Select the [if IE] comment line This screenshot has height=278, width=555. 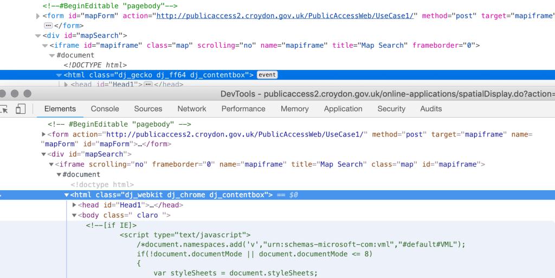(111, 225)
